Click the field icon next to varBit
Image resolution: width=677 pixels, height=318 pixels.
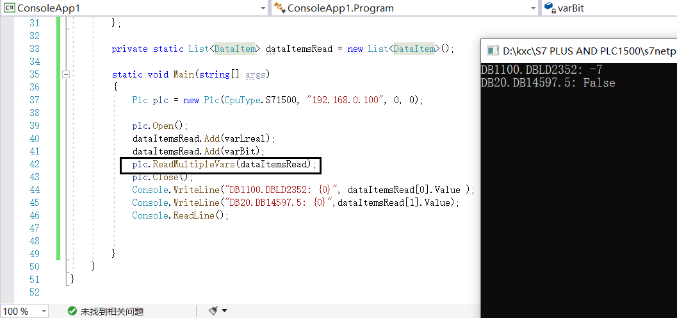pos(549,8)
